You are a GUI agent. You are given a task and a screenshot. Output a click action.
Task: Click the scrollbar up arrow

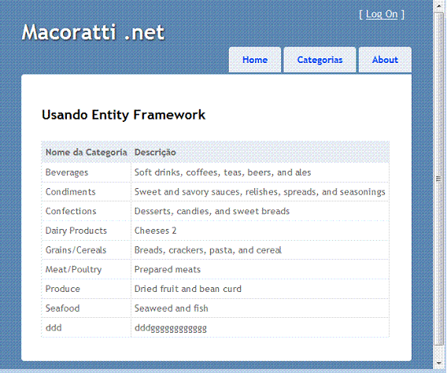point(439,6)
